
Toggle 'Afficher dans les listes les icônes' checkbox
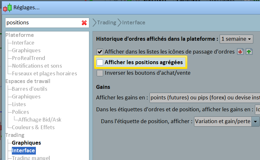tap(100, 52)
